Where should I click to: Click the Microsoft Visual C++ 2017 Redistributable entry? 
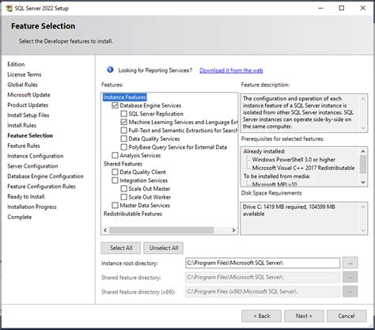click(303, 168)
